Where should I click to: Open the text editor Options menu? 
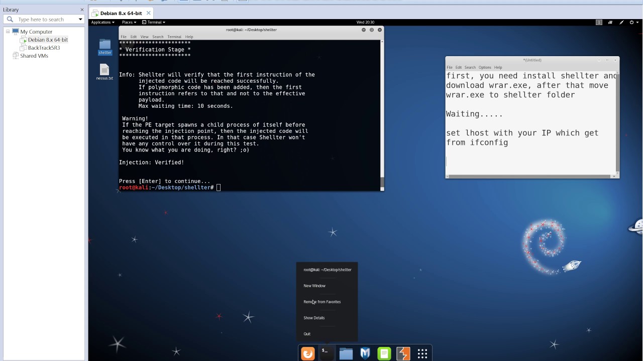(x=485, y=67)
